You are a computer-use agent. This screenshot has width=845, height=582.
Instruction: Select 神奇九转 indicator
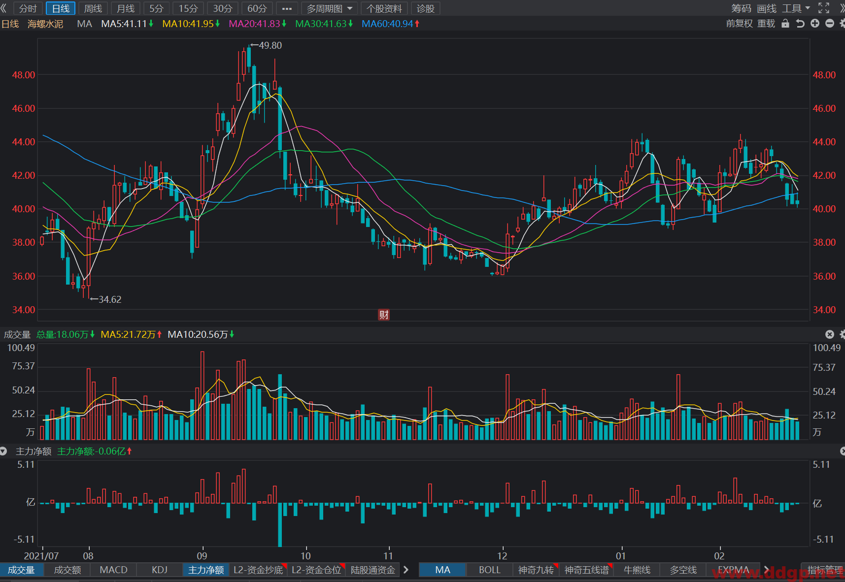(x=536, y=570)
